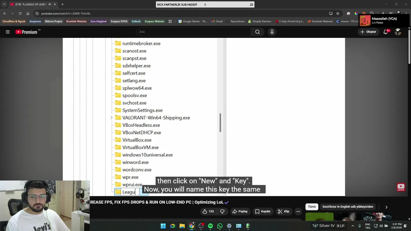Switch to Chrome taskbar icon
The width and height of the screenshot is (411, 231).
pyautogui.click(x=192, y=226)
